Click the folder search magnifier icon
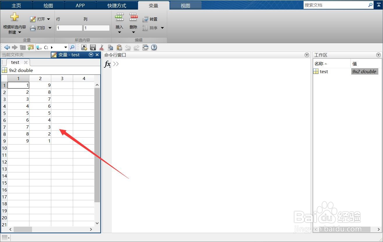 72,47
